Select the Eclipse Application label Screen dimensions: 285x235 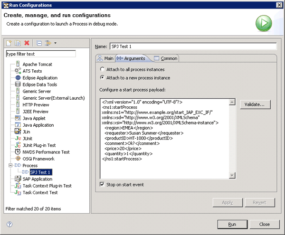[40, 78]
